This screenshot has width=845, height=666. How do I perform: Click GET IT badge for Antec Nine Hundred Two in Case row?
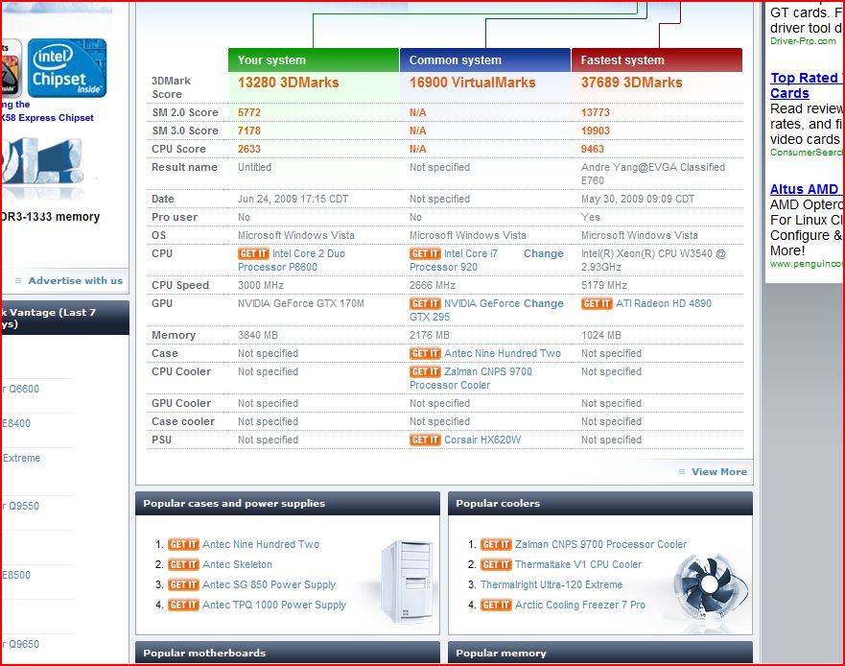(425, 353)
